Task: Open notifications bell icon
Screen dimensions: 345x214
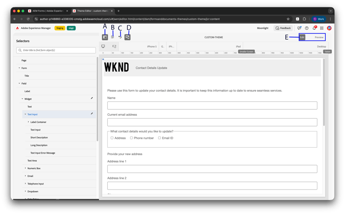Action: (315, 28)
